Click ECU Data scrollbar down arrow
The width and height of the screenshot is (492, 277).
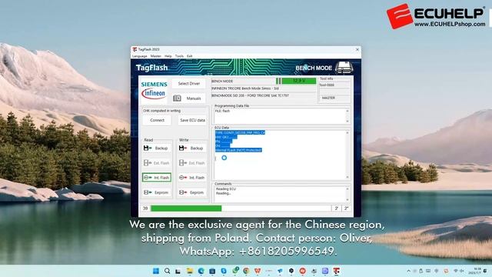click(347, 178)
